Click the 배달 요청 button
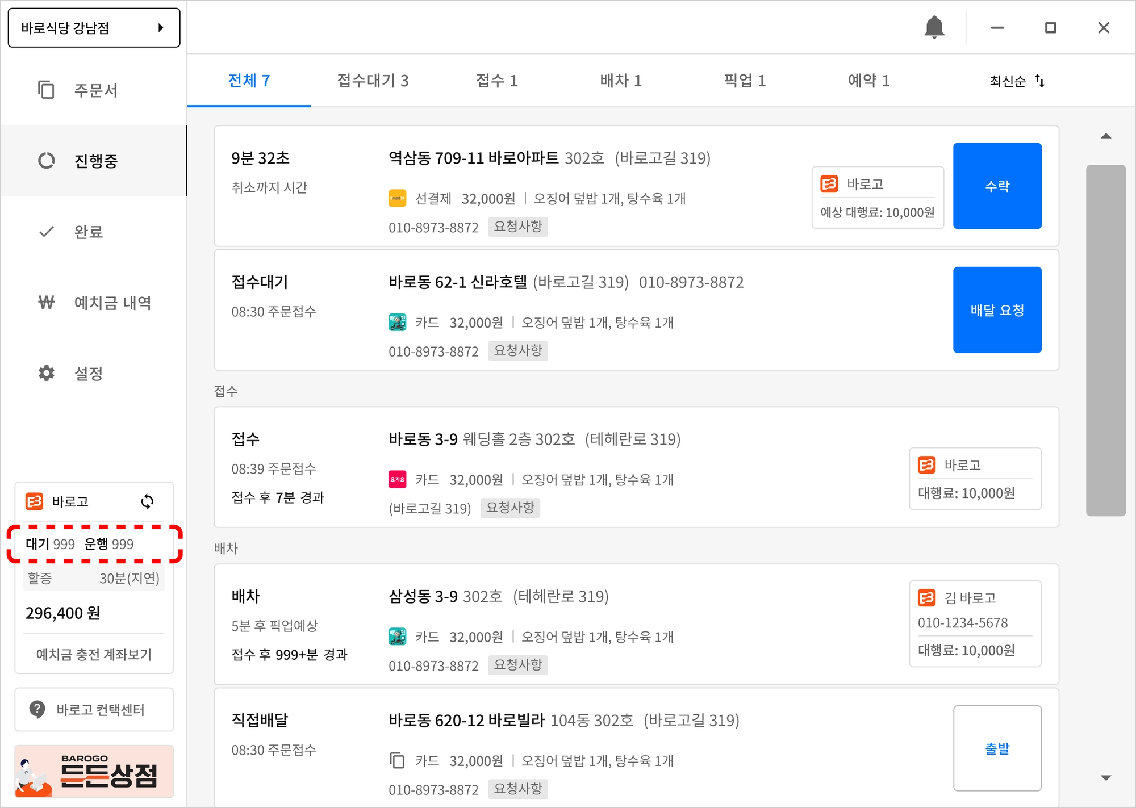Viewport: 1136px width, 808px height. coord(997,310)
